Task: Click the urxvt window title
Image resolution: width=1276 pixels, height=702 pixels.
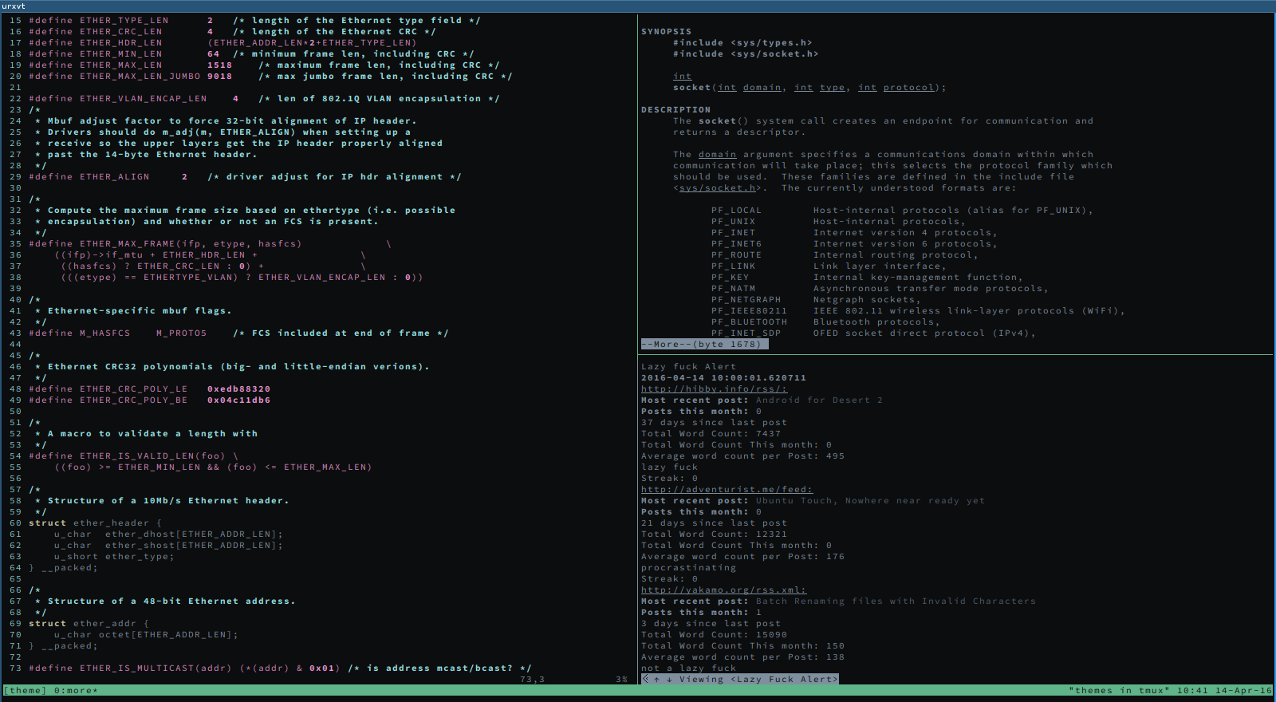Action: click(14, 6)
